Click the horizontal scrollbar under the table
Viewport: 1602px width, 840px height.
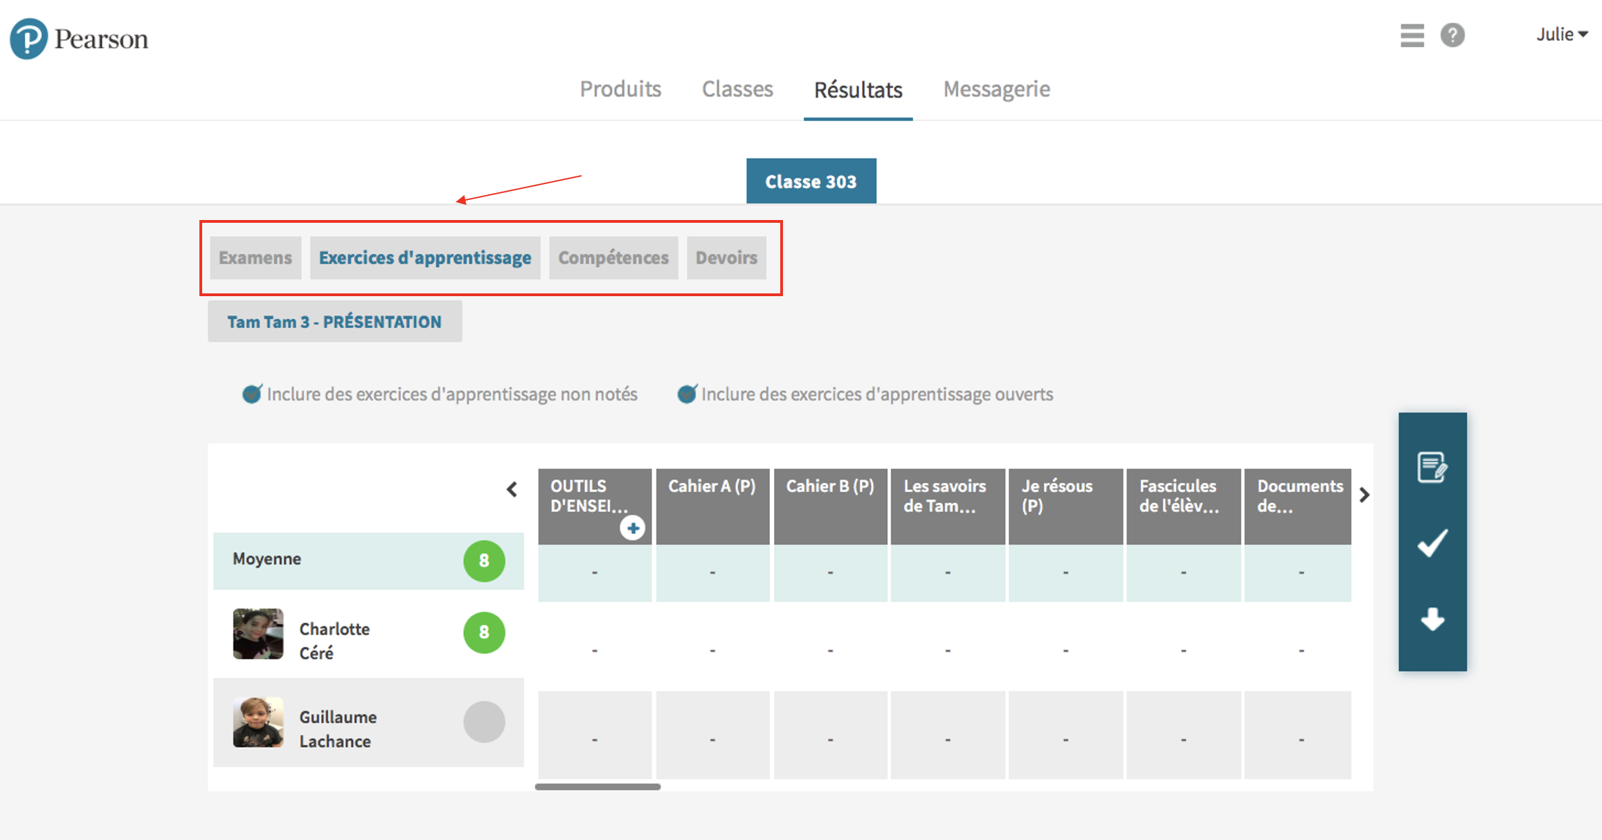(x=597, y=787)
